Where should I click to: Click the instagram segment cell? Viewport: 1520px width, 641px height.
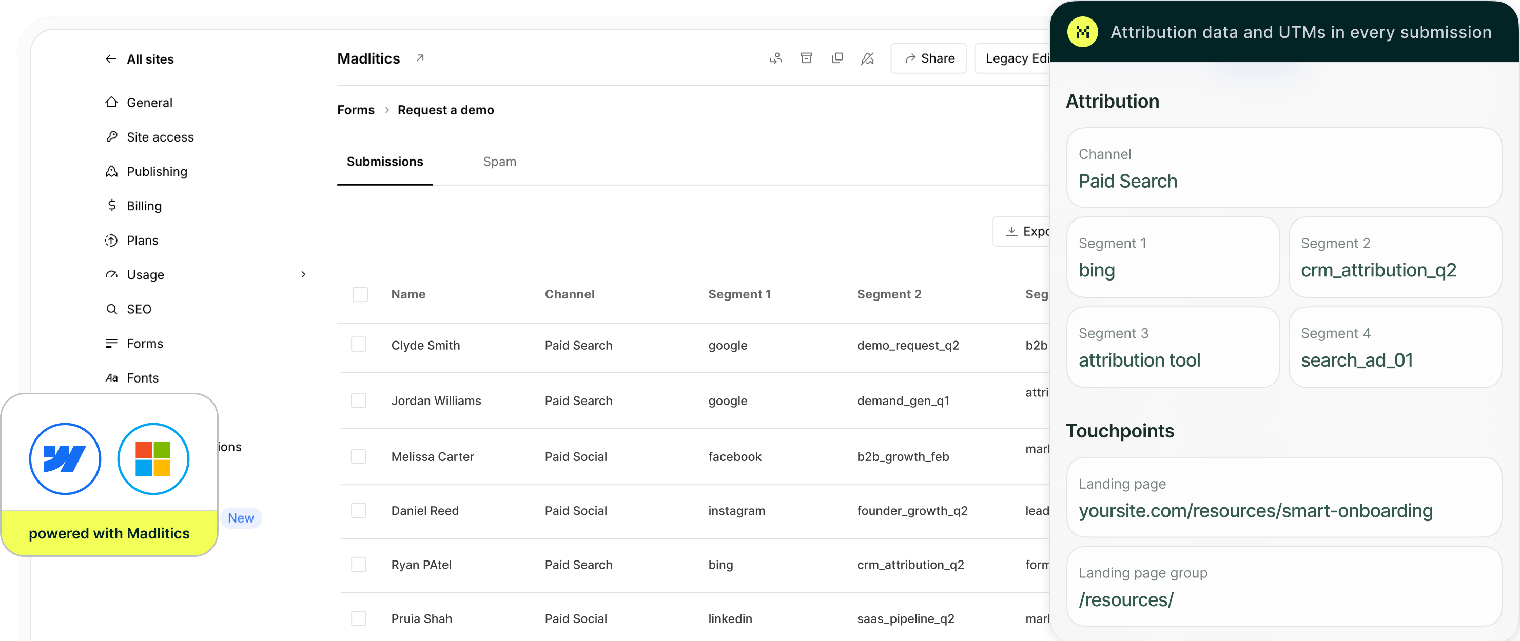736,511
